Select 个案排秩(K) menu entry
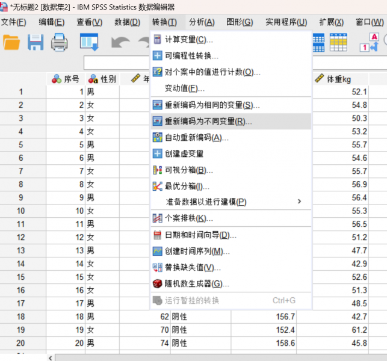Screen dimensions: 387x361 (189, 218)
